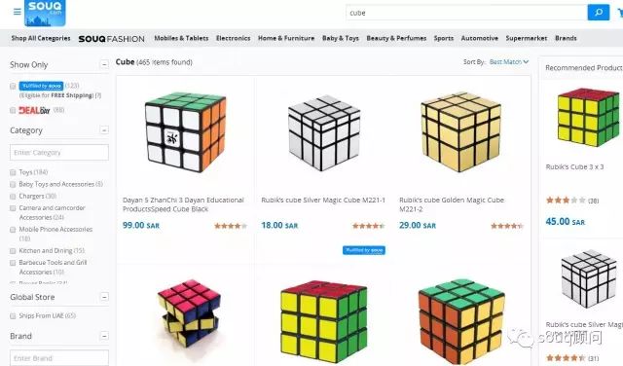Click the blue search magnifier button

598,13
